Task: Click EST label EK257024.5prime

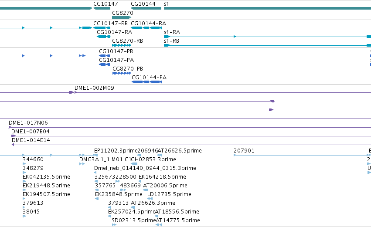Action: (x=132, y=212)
